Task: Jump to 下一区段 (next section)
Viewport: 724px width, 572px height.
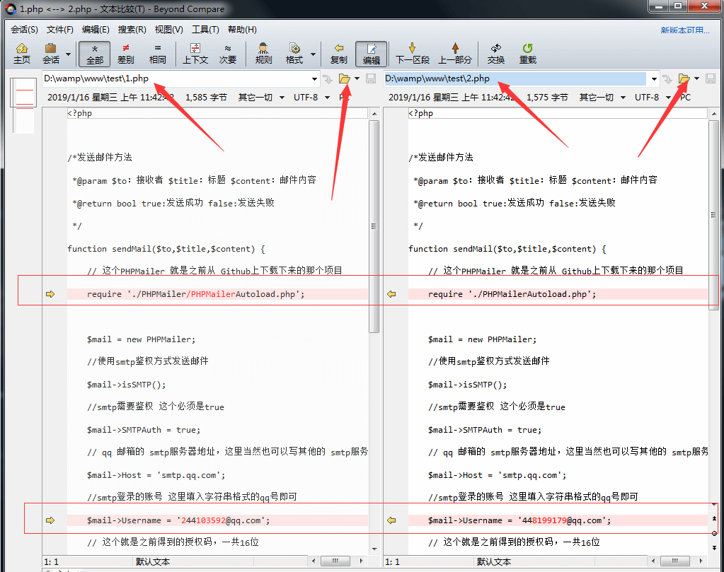Action: [x=414, y=53]
